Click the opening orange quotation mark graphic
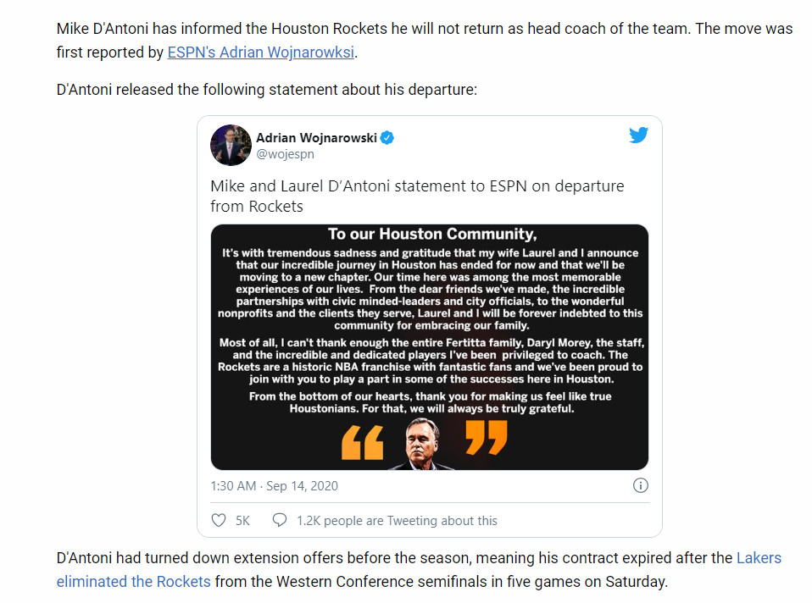This screenshot has width=812, height=603. pyautogui.click(x=363, y=443)
